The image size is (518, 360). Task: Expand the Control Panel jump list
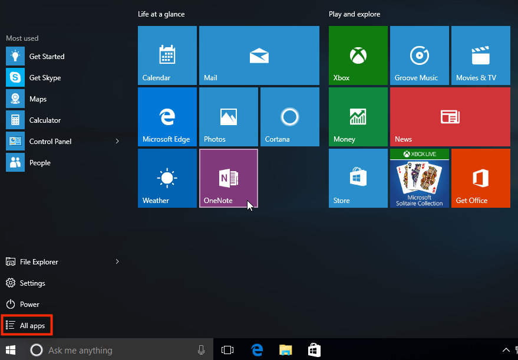coord(117,141)
